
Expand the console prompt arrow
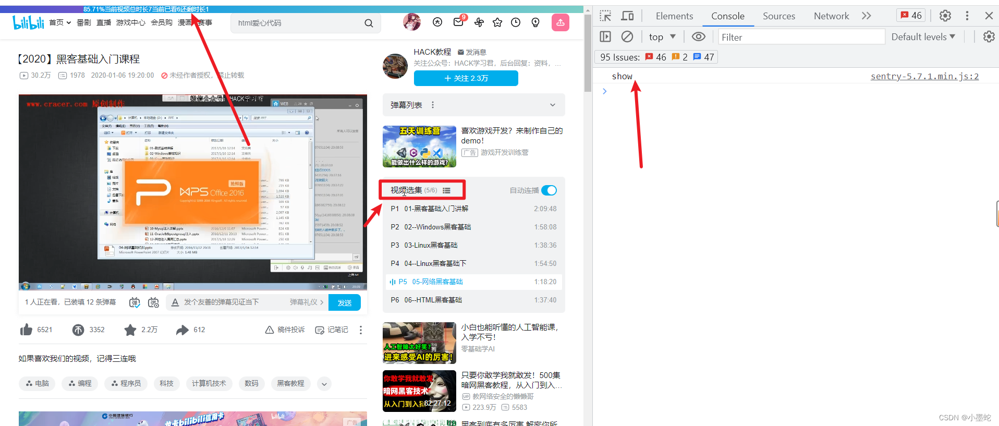pos(605,91)
